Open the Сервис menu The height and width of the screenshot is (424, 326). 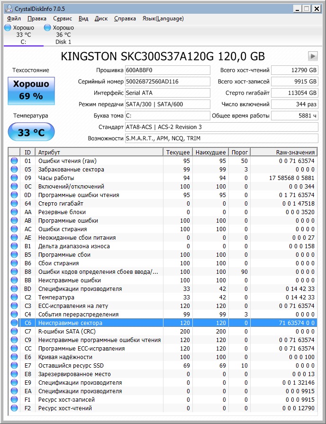pos(62,18)
